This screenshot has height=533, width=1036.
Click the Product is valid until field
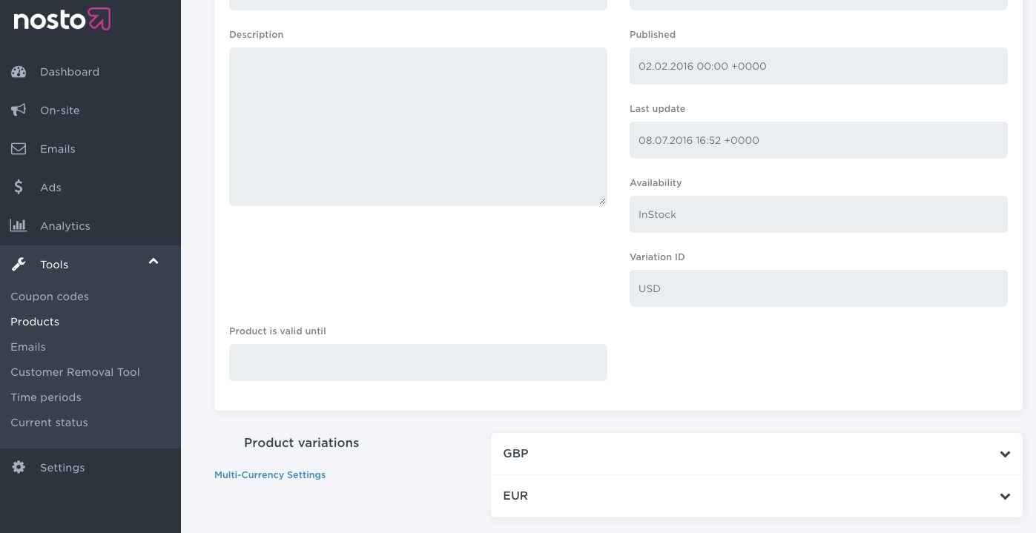(x=418, y=362)
